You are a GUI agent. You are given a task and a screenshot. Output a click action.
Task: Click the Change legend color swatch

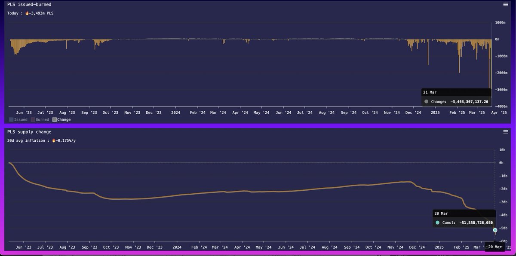54,119
